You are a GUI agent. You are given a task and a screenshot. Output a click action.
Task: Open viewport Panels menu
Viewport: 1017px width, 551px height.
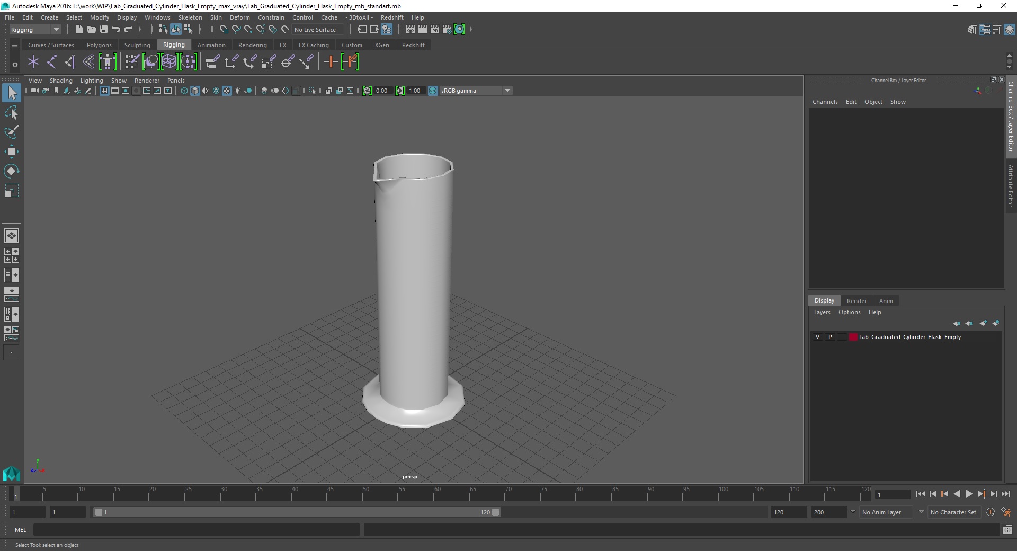[x=176, y=81]
